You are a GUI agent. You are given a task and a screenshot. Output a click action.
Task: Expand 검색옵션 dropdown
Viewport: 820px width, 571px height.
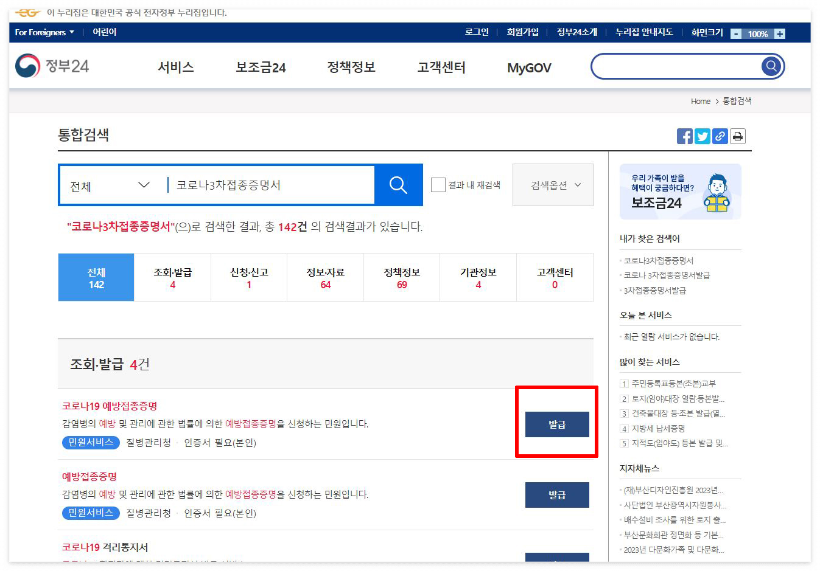click(x=553, y=185)
